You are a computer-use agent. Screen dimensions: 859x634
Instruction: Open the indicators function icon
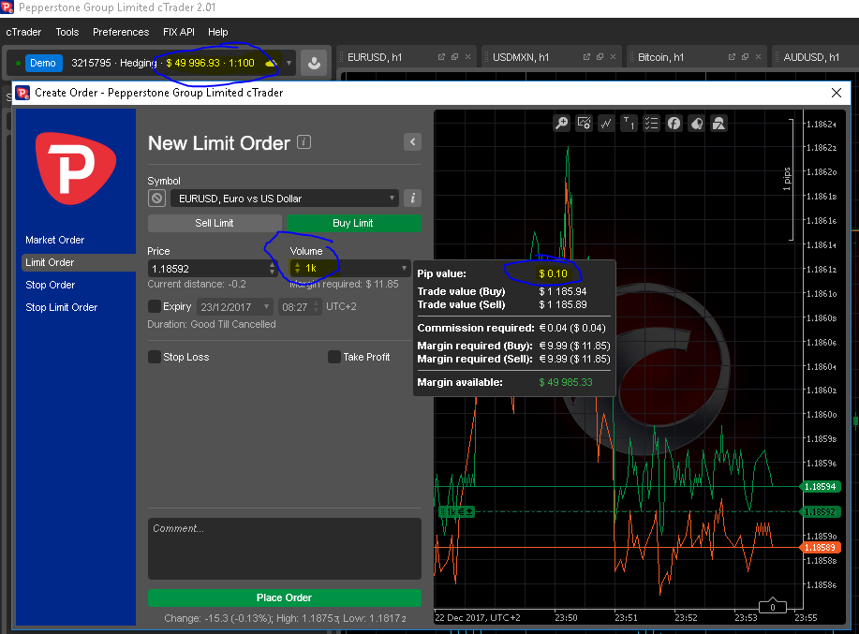pos(674,124)
